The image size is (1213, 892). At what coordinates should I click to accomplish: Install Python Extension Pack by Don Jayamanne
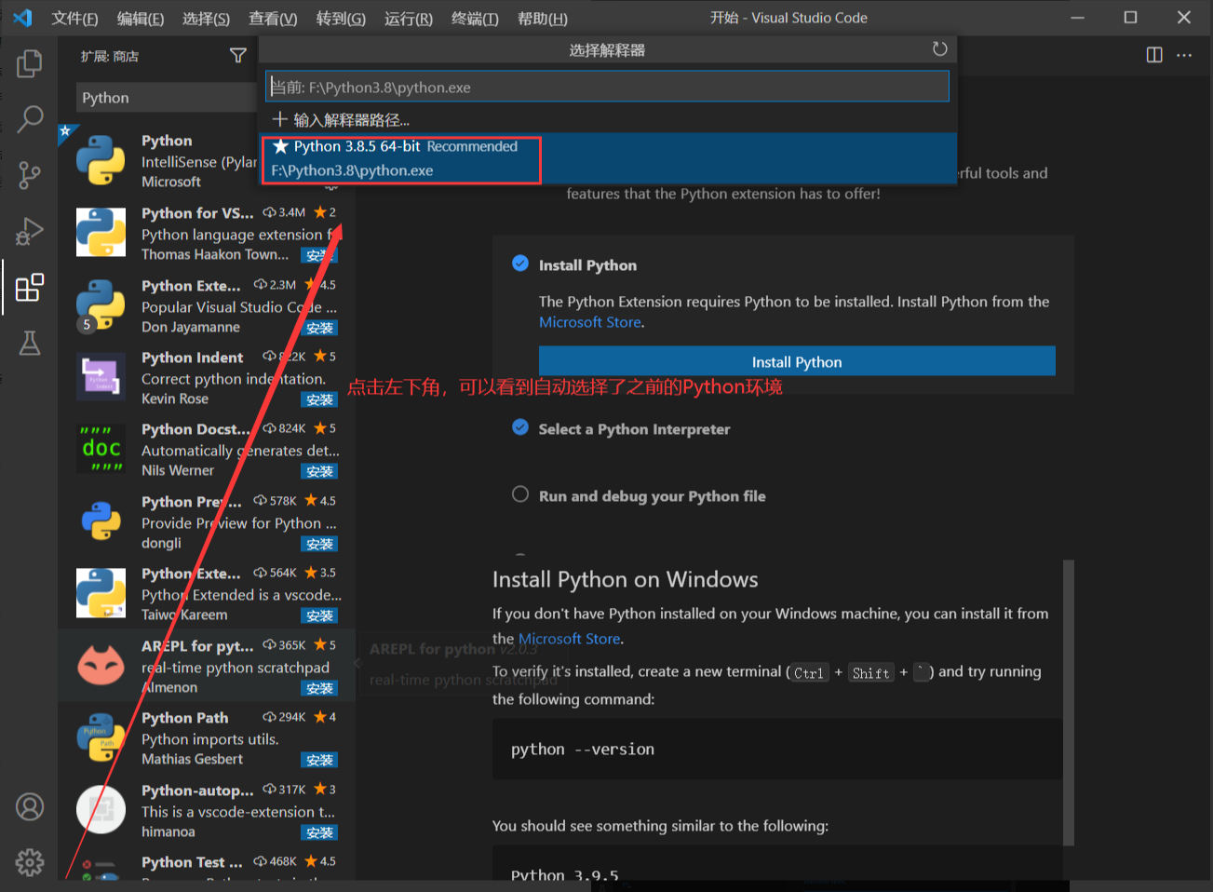click(319, 328)
